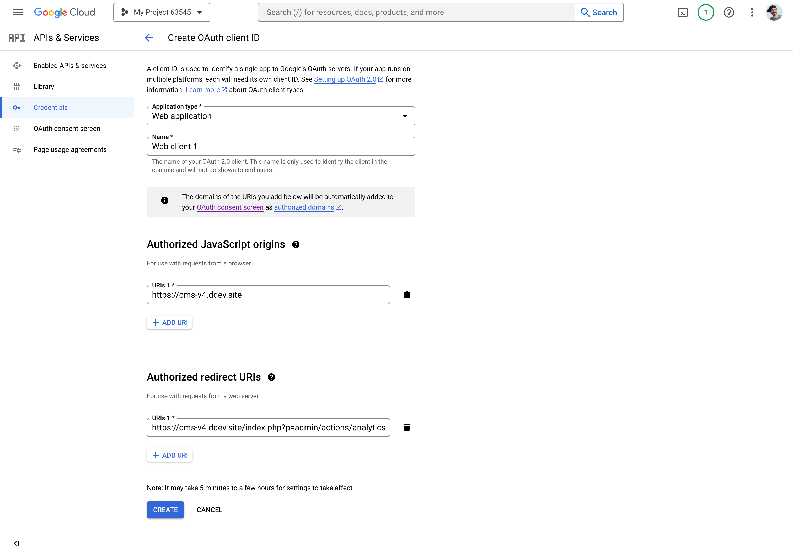Open the notifications bell showing one alert

706,12
